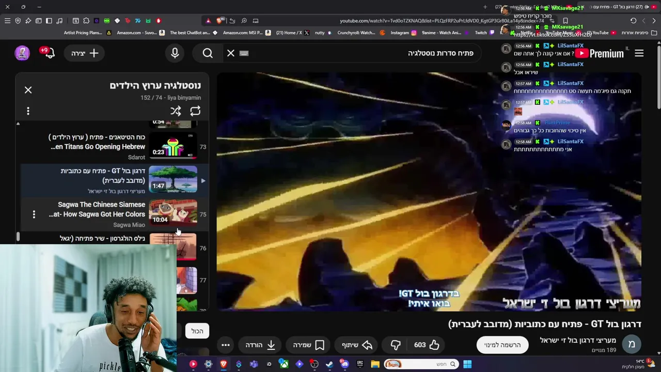Open the Twitch bookmark
Image resolution: width=661 pixels, height=372 pixels.
click(484, 33)
